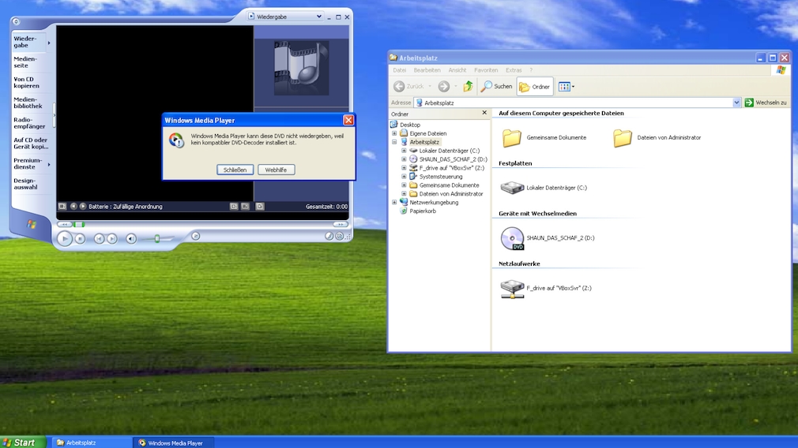Open the Wiedergabe playlist dropdown
This screenshot has width=798, height=448.
point(318,17)
